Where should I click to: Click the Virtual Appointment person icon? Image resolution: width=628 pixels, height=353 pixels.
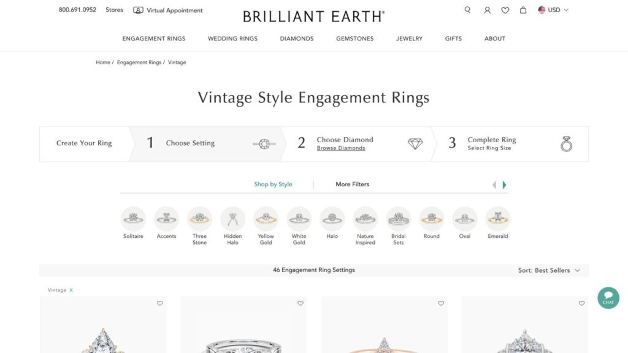[x=138, y=10]
